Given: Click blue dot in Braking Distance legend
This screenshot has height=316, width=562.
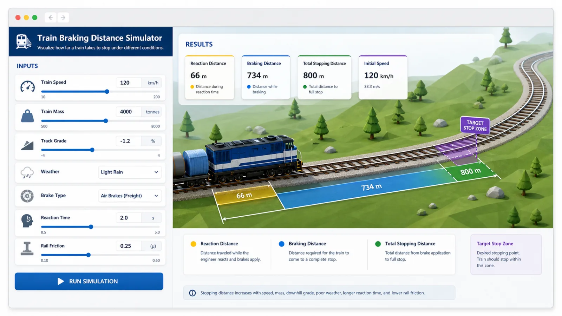Looking at the screenshot, I should [x=281, y=244].
